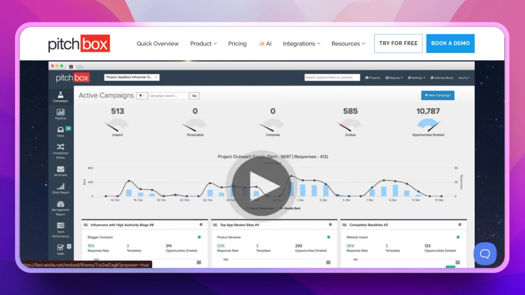Click the Personalize gauge
The width and height of the screenshot is (525, 295).
(x=195, y=126)
